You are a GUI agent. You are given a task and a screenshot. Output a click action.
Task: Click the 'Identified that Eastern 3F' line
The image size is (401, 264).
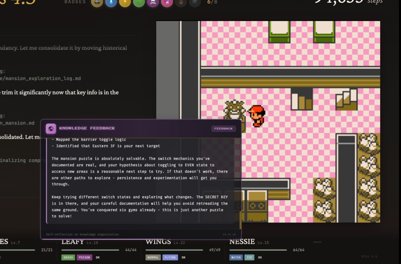(106, 146)
